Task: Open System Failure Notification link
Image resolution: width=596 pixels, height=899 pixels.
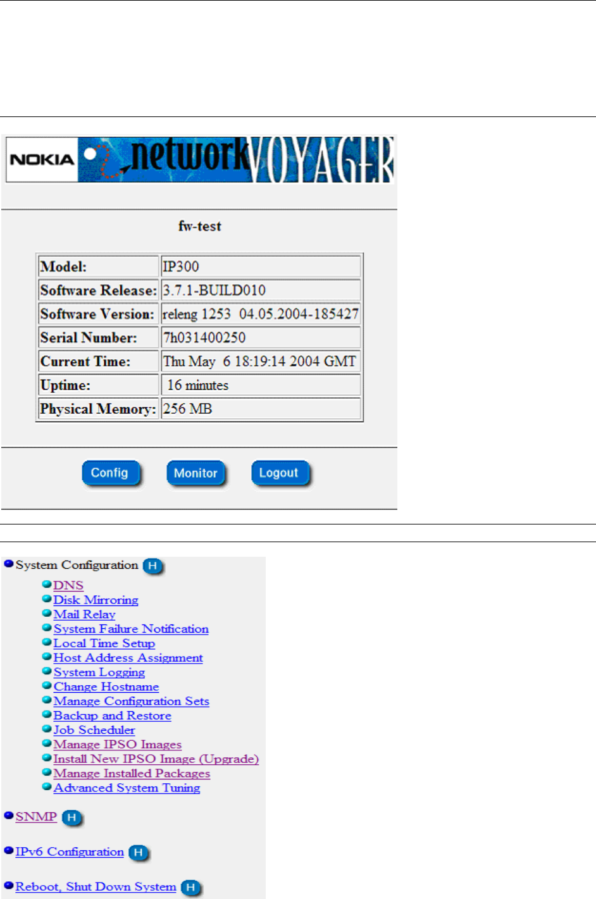Action: click(x=131, y=629)
